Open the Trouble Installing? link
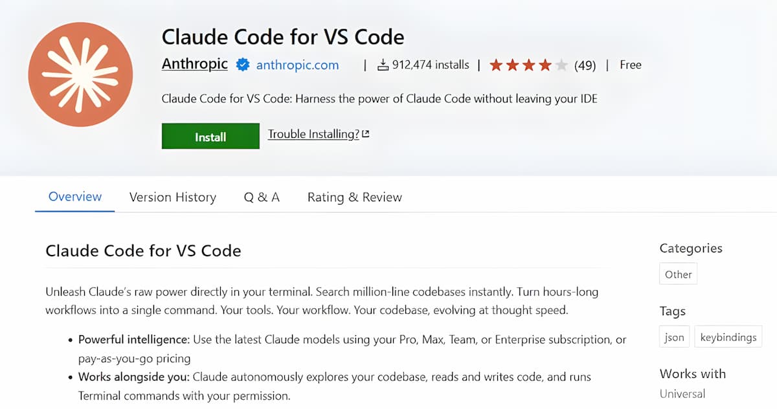This screenshot has height=409, width=777. tap(313, 134)
